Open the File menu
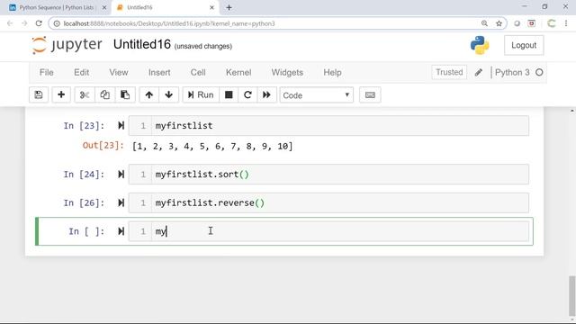The image size is (576, 324). [46, 72]
